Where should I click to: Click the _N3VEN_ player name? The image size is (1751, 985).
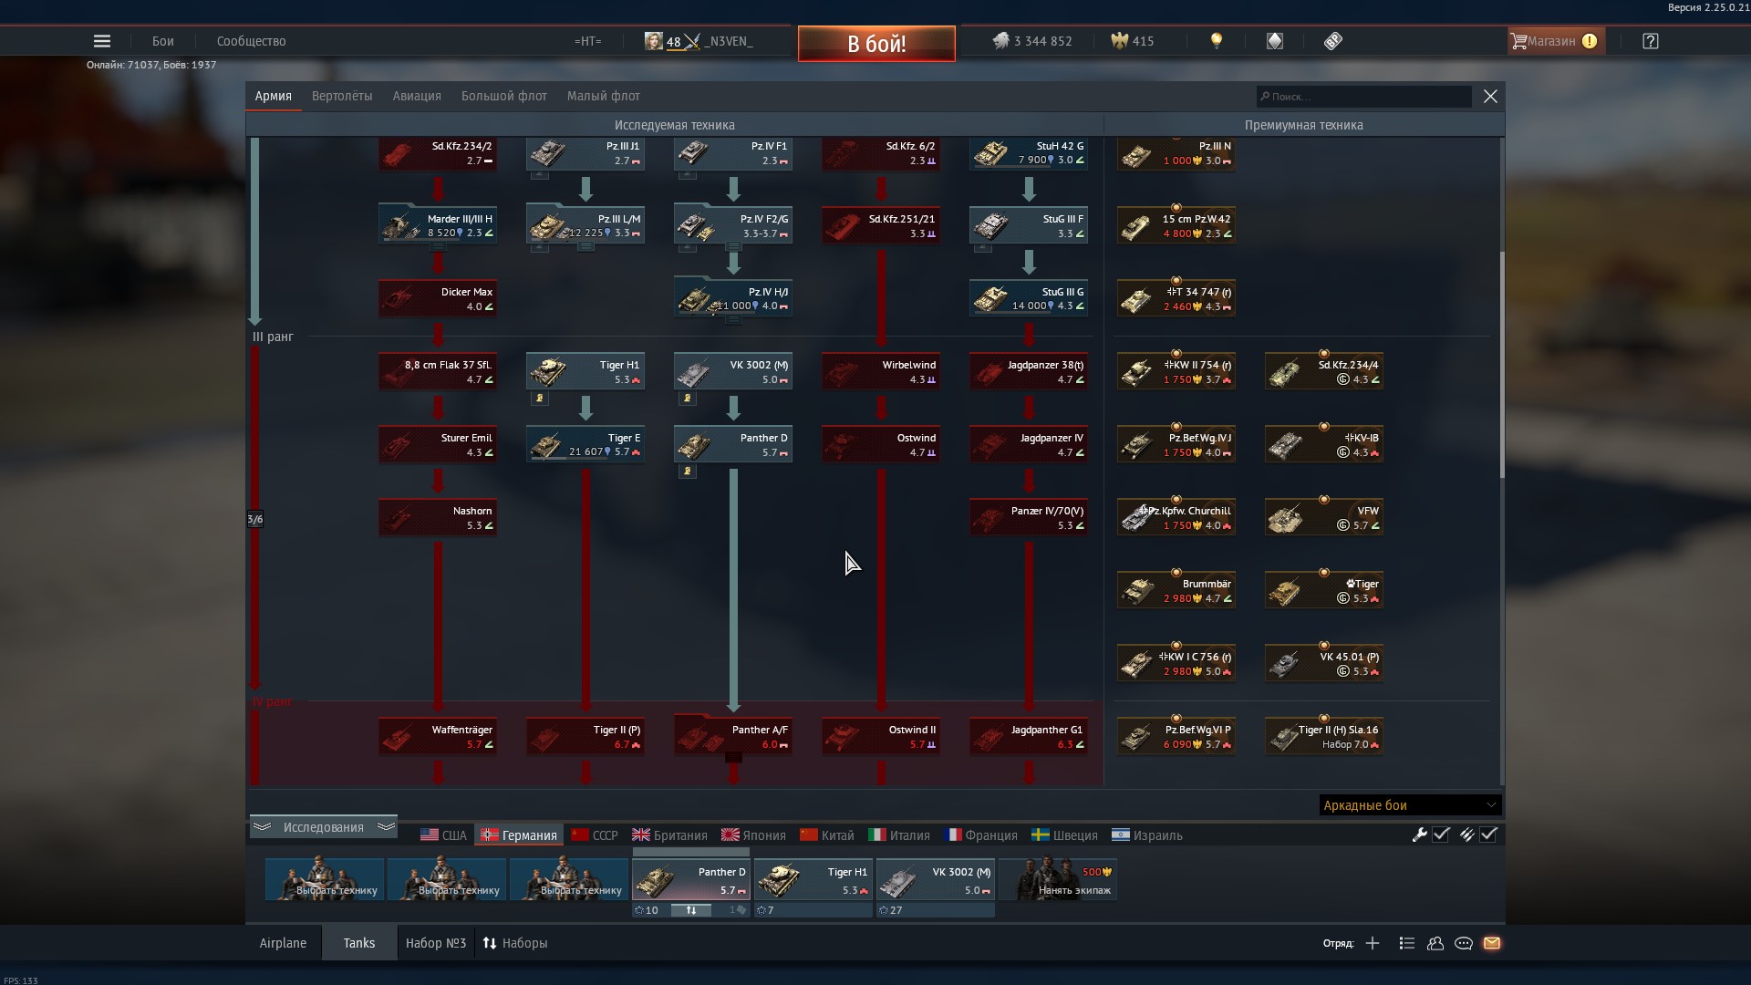pyautogui.click(x=728, y=41)
